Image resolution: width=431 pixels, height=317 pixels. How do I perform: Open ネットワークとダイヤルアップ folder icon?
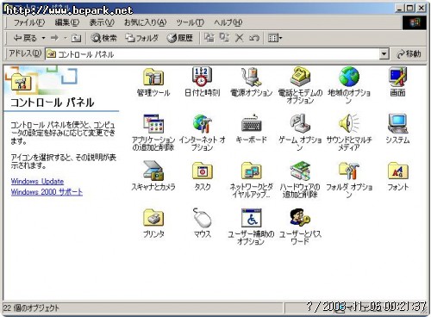(251, 171)
